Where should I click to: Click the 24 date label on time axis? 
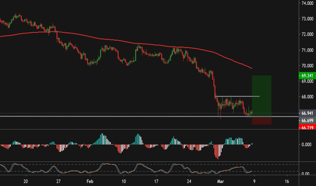tap(189, 181)
